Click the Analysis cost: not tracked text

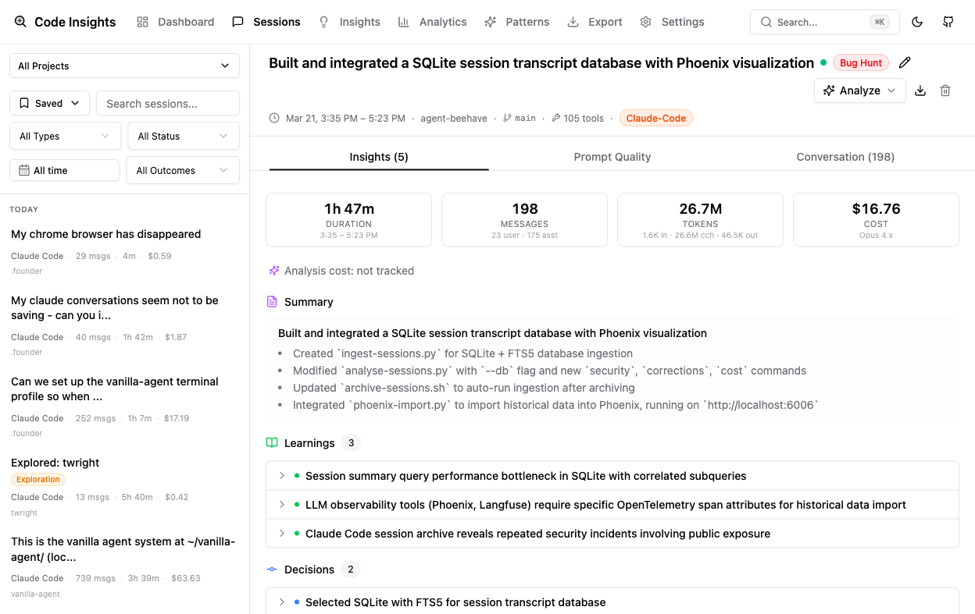(x=349, y=271)
